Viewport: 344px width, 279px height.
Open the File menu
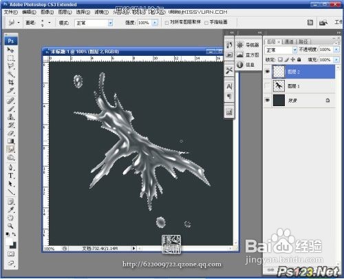(x=11, y=12)
